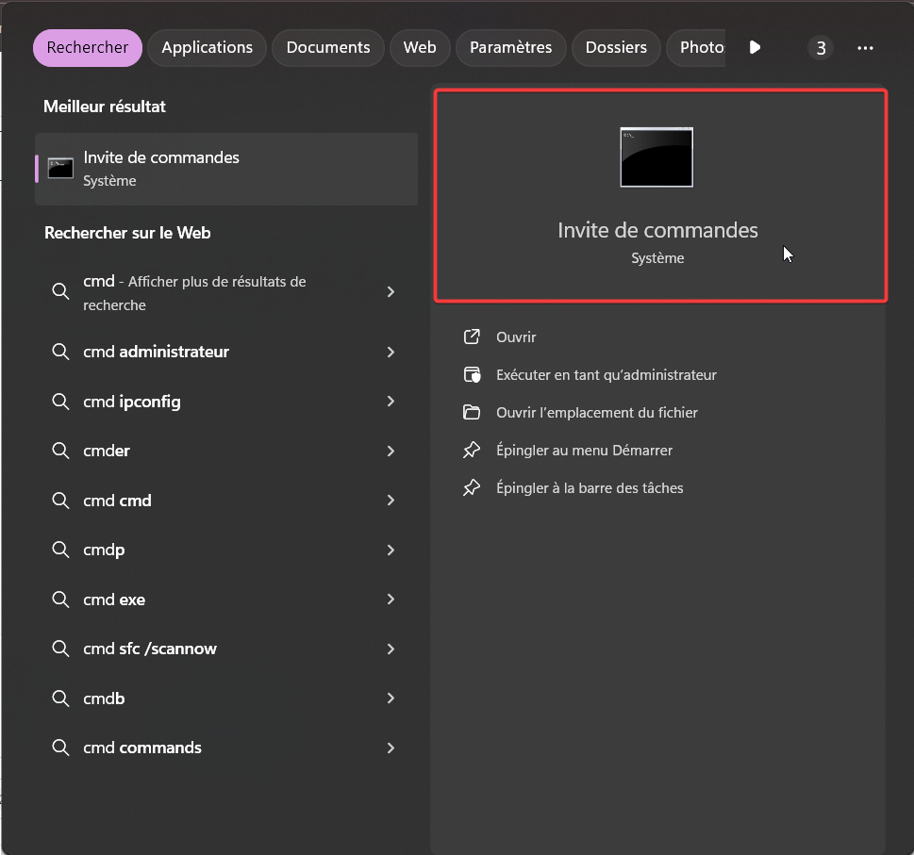Switch to the Applications filter tab
The width and height of the screenshot is (914, 855).
(x=207, y=48)
